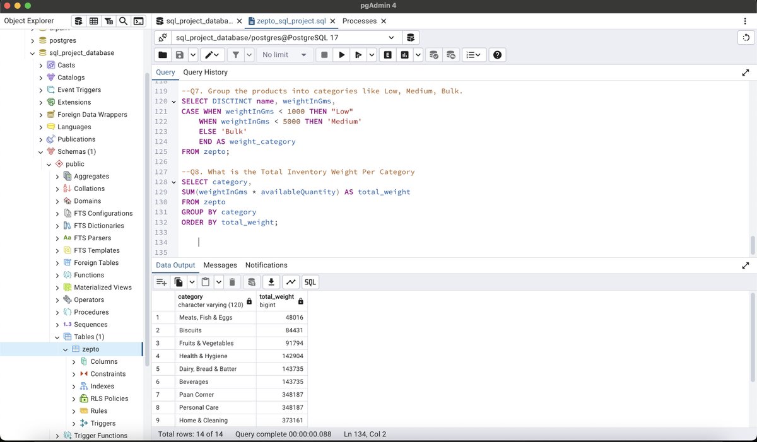Collapse the Schemas (1) node
This screenshot has height=442, width=757.
(41, 151)
